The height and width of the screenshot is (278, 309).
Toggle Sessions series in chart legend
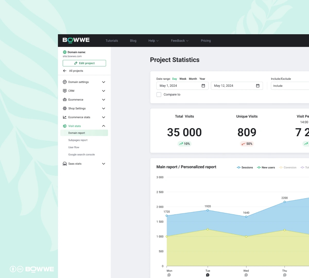point(245,168)
